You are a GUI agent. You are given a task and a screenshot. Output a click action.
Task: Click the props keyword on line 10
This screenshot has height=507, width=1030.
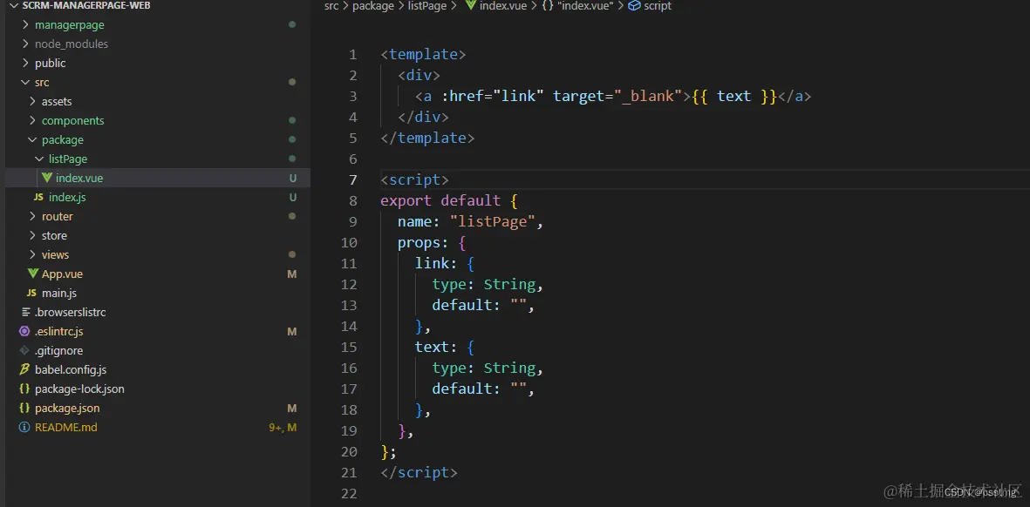(x=419, y=243)
